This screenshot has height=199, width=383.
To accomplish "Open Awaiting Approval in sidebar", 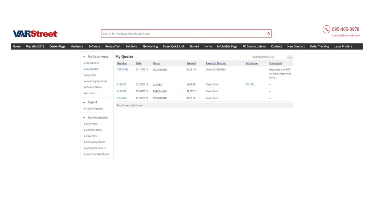I will click(x=96, y=81).
